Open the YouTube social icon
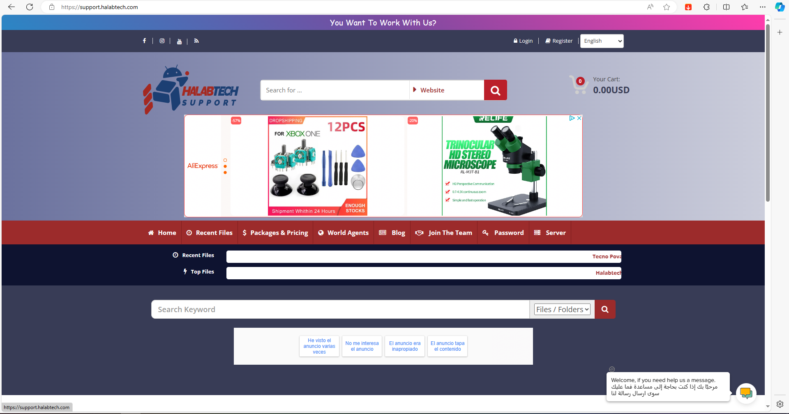The image size is (789, 414). click(x=179, y=41)
